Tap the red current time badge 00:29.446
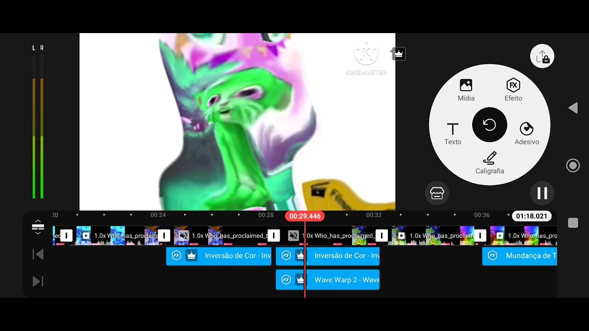The image size is (589, 331). tap(305, 216)
